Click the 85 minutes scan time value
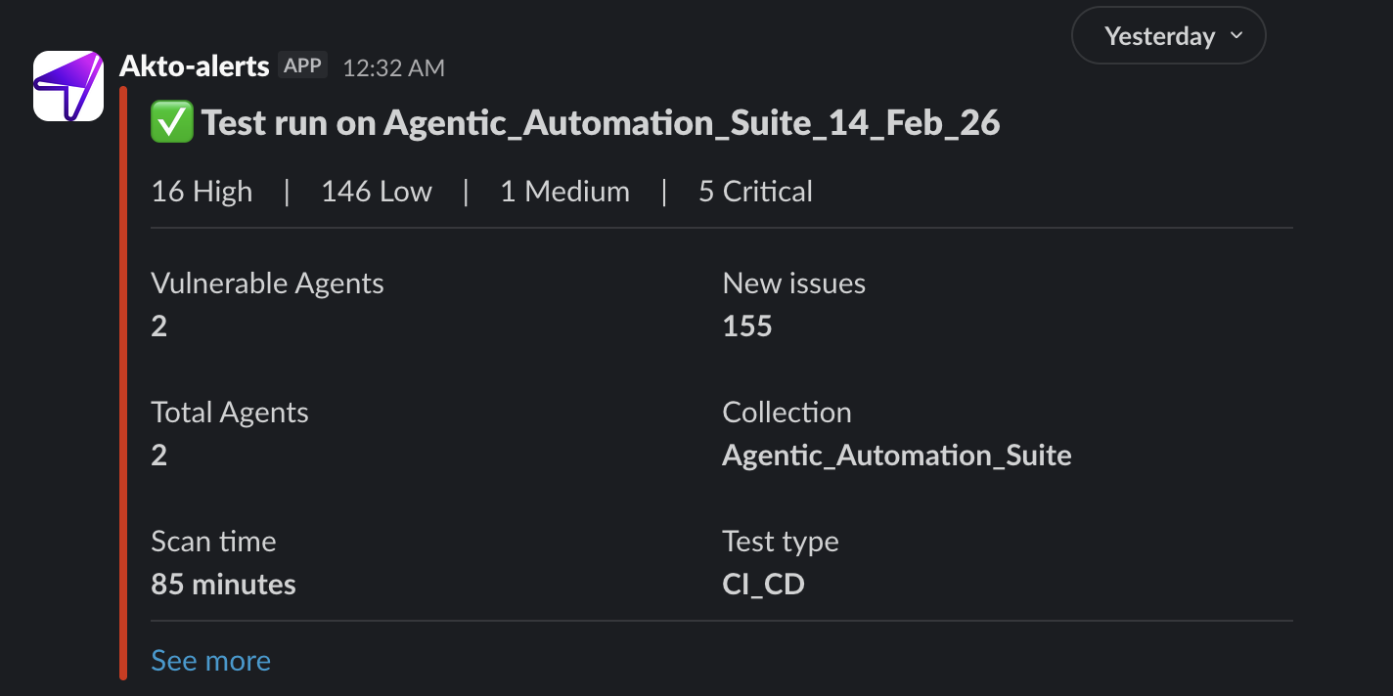 223,585
